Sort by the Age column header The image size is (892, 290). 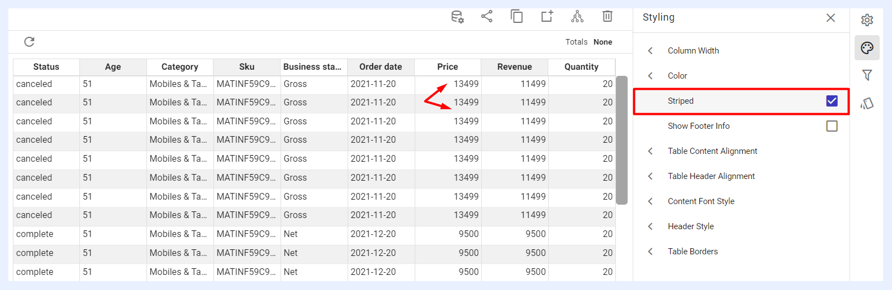[x=113, y=67]
